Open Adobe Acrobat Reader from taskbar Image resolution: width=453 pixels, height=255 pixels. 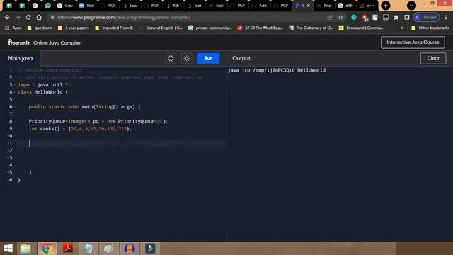point(68,249)
